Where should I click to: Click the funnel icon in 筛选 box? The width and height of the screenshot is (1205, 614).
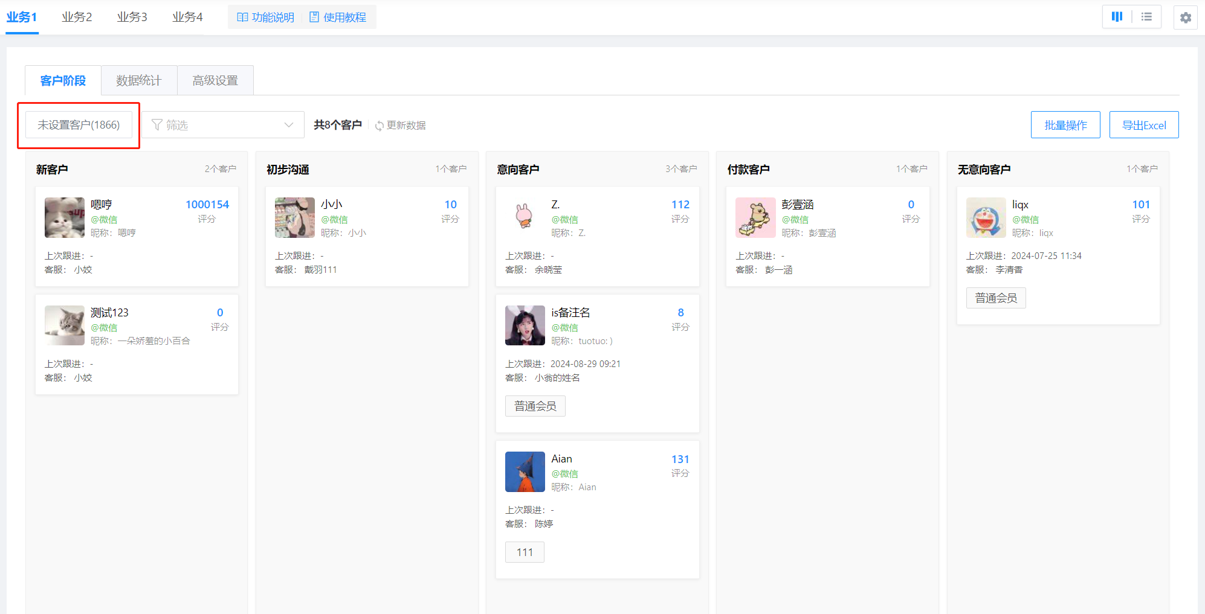point(157,125)
